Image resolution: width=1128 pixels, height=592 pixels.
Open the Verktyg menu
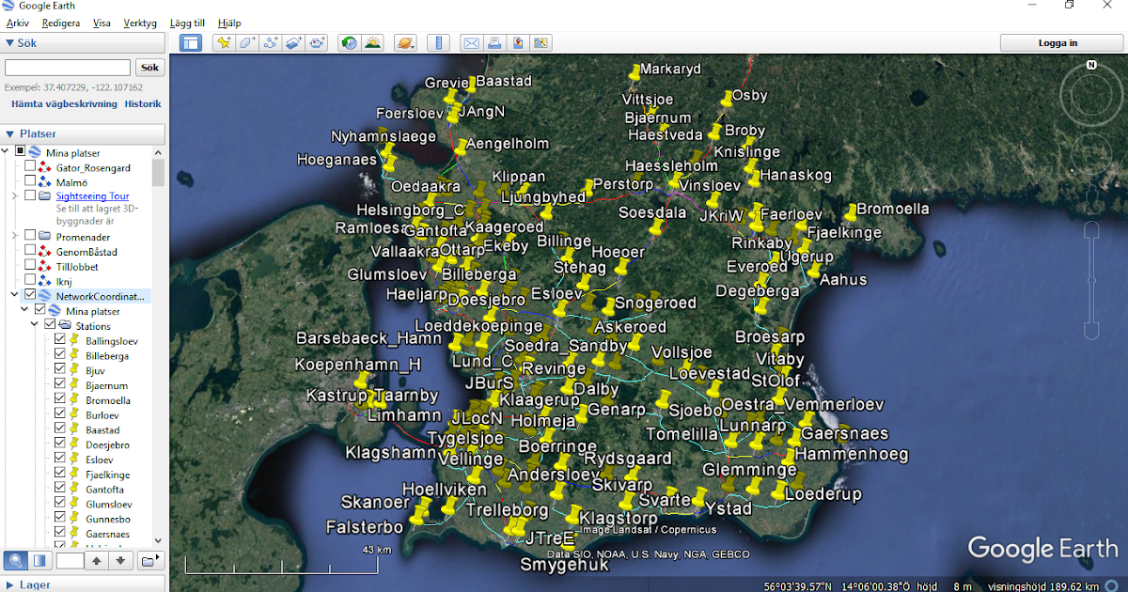click(x=143, y=23)
